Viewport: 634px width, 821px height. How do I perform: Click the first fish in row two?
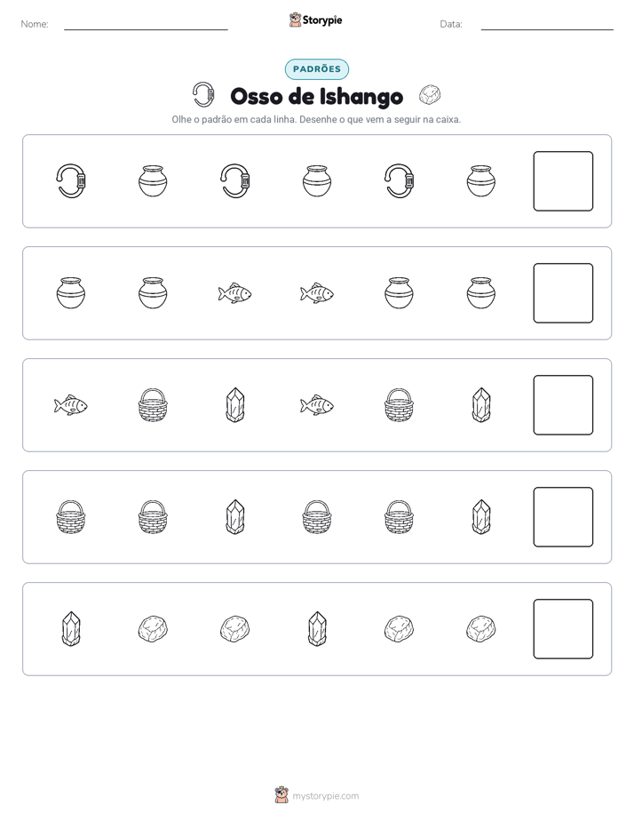pyautogui.click(x=235, y=293)
